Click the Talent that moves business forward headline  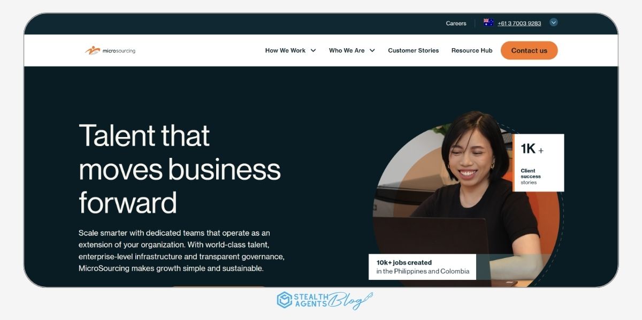pos(180,169)
